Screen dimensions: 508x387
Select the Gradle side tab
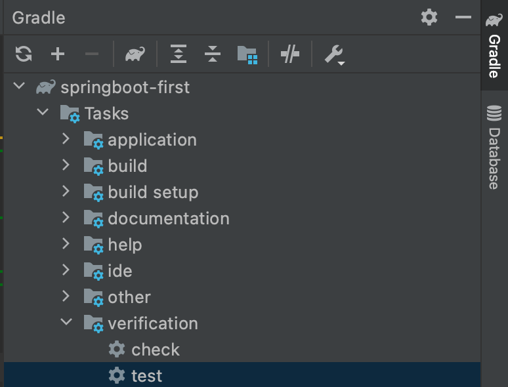[494, 45]
